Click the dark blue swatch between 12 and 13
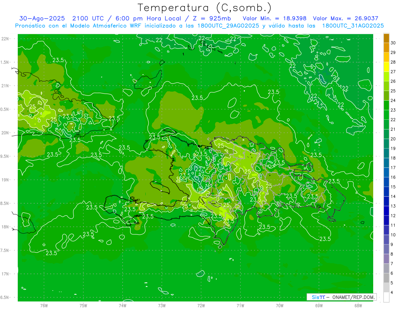Viewport: 402px width, 310px height. pos(386,211)
